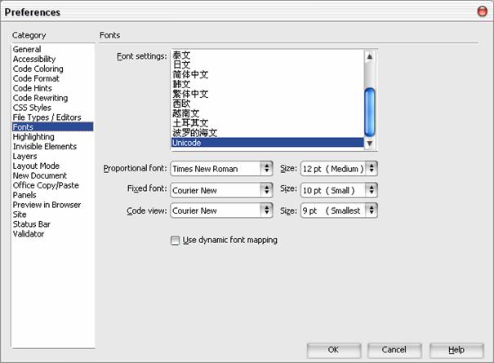This screenshot has height=363, width=494.
Task: Open the 12 pt (Medium) size dropdown
Action: click(339, 169)
